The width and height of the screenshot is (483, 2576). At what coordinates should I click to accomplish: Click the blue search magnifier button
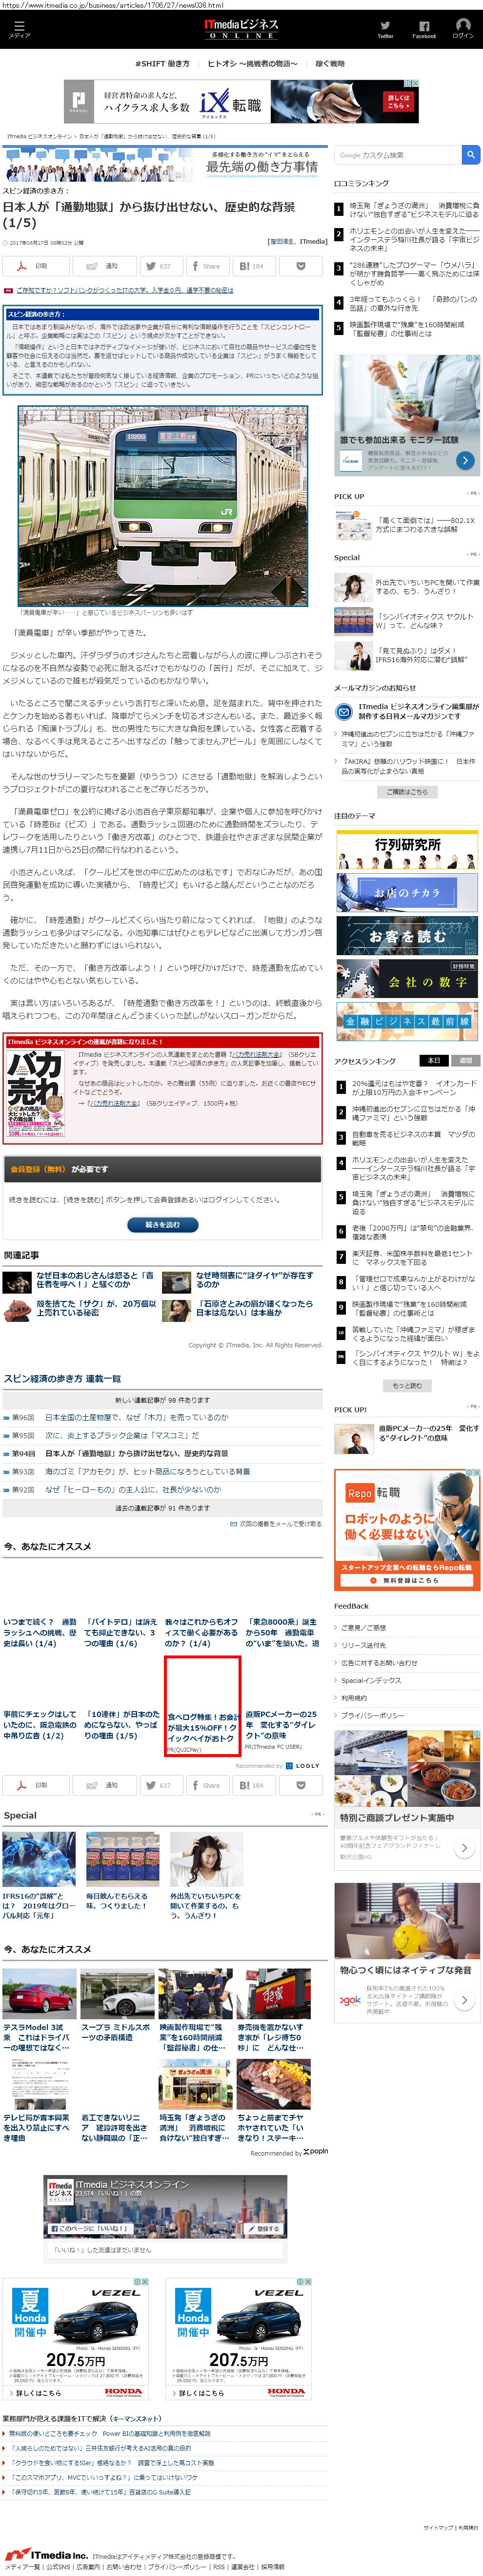[x=471, y=155]
